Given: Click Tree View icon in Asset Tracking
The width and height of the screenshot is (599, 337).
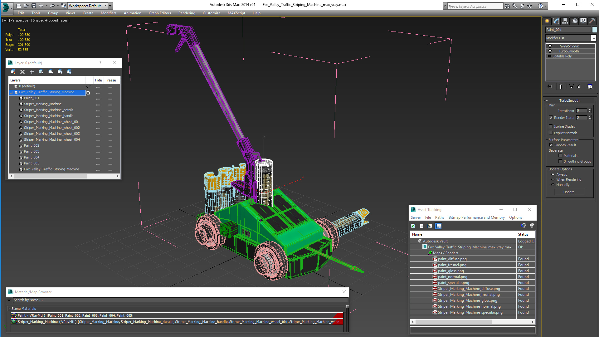Looking at the screenshot, I should [430, 226].
